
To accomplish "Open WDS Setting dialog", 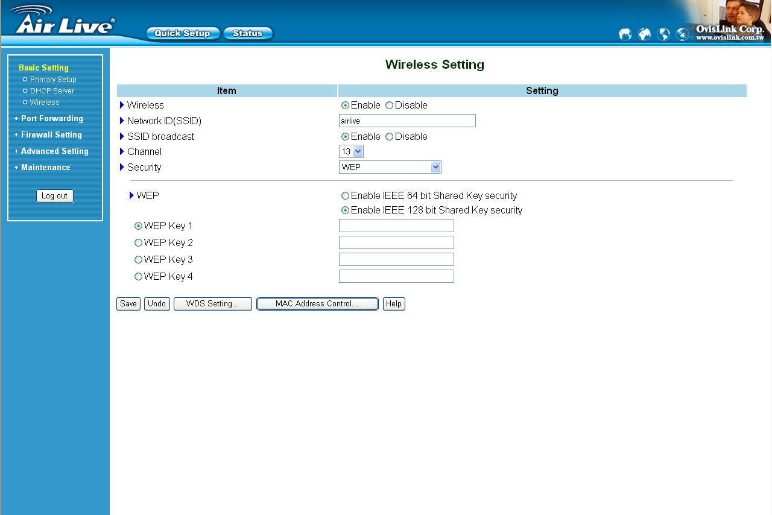I will [x=213, y=304].
